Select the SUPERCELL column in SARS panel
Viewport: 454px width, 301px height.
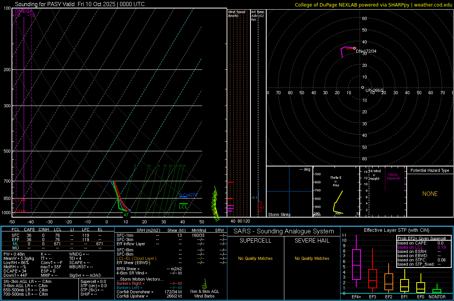pyautogui.click(x=255, y=241)
